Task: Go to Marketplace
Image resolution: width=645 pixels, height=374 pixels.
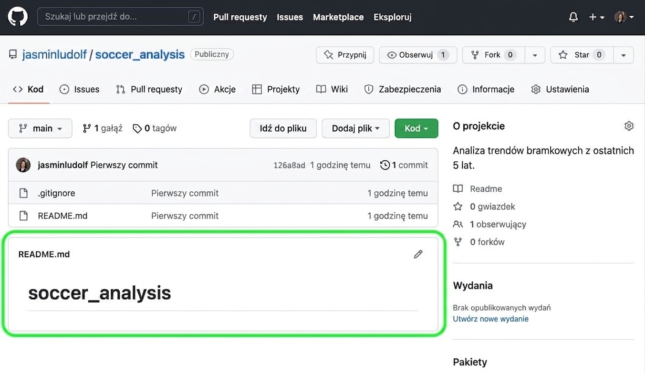Action: 338,17
